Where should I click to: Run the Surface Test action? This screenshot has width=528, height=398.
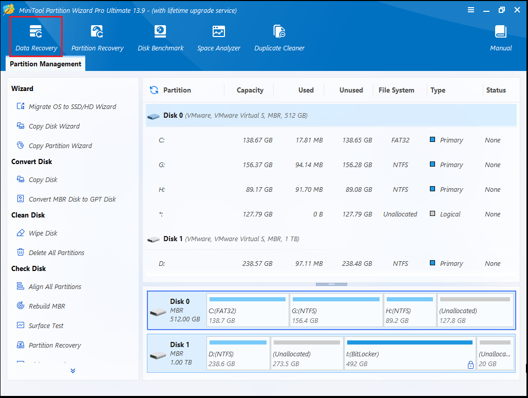click(x=40, y=326)
